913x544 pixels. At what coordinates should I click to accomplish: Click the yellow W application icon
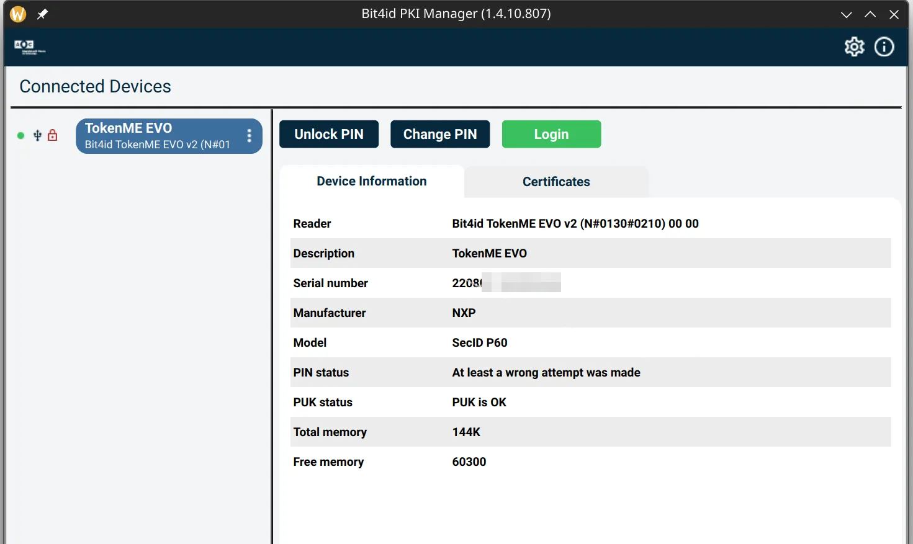(x=18, y=14)
